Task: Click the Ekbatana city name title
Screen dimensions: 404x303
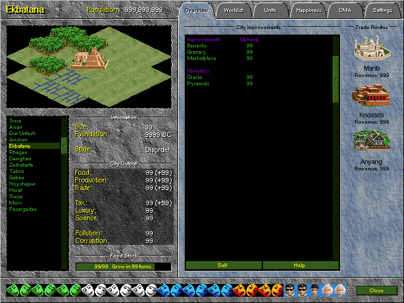Action: tap(25, 10)
